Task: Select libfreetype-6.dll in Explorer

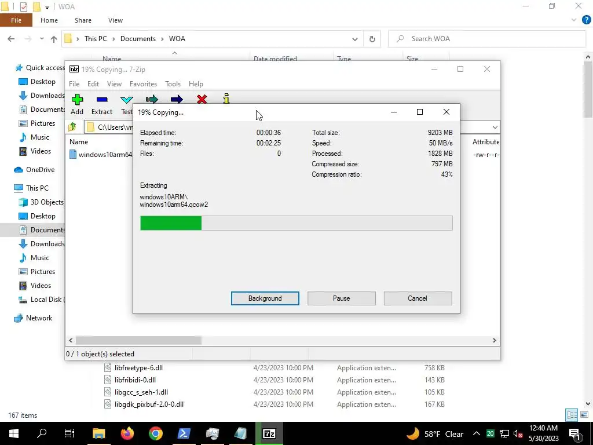Action: [138, 367]
